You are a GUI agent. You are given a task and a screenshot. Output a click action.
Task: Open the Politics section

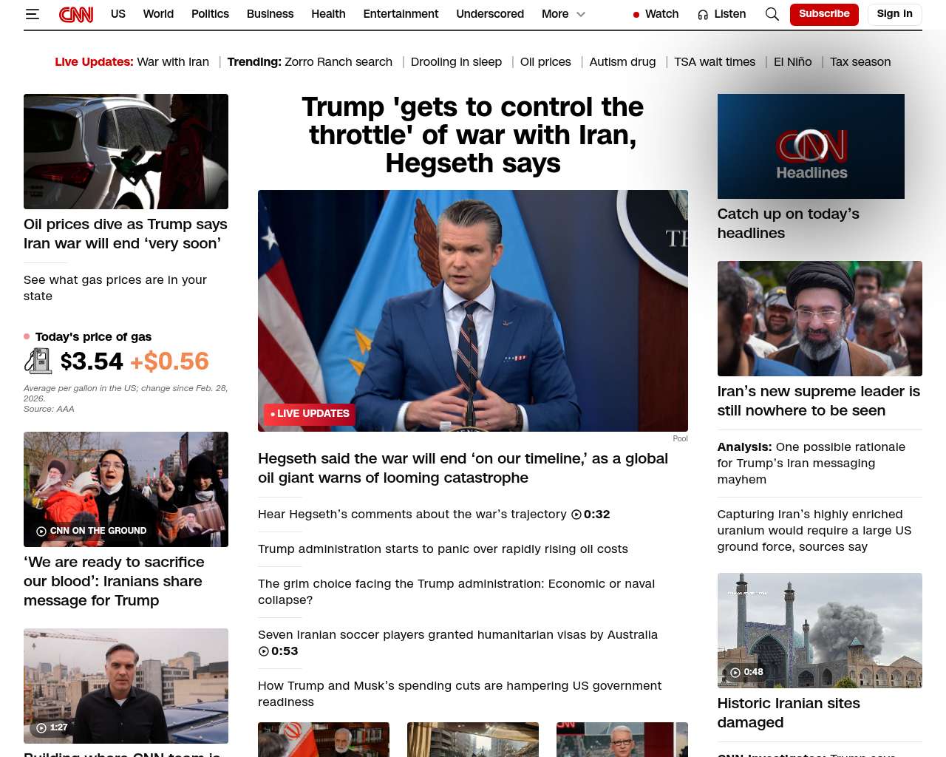click(210, 14)
